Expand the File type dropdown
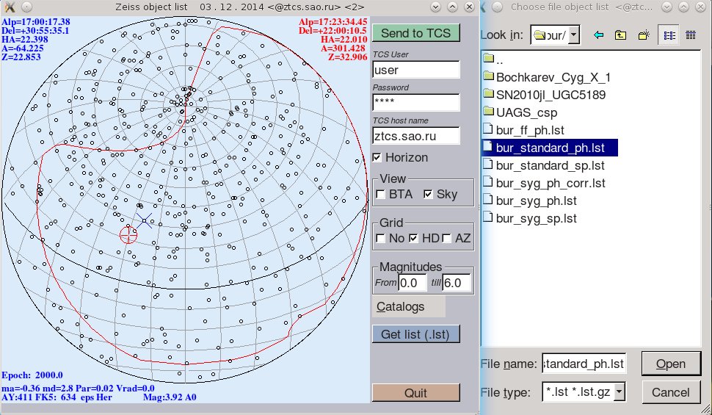Image resolution: width=712 pixels, height=415 pixels. [619, 391]
